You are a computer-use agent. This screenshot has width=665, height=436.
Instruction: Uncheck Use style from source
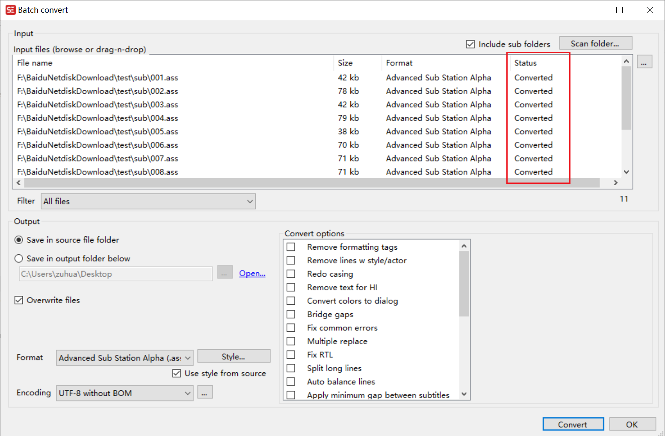click(177, 373)
